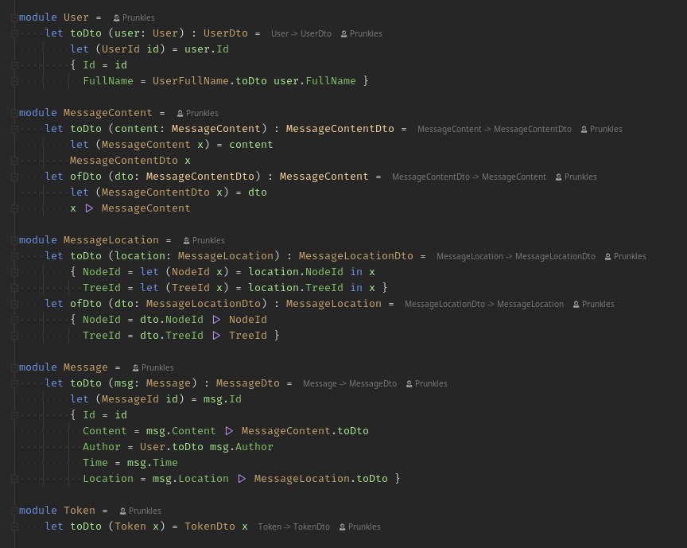Click pipe operator on 'x ▷ MessageContent' line
The image size is (687, 548).
tap(89, 208)
